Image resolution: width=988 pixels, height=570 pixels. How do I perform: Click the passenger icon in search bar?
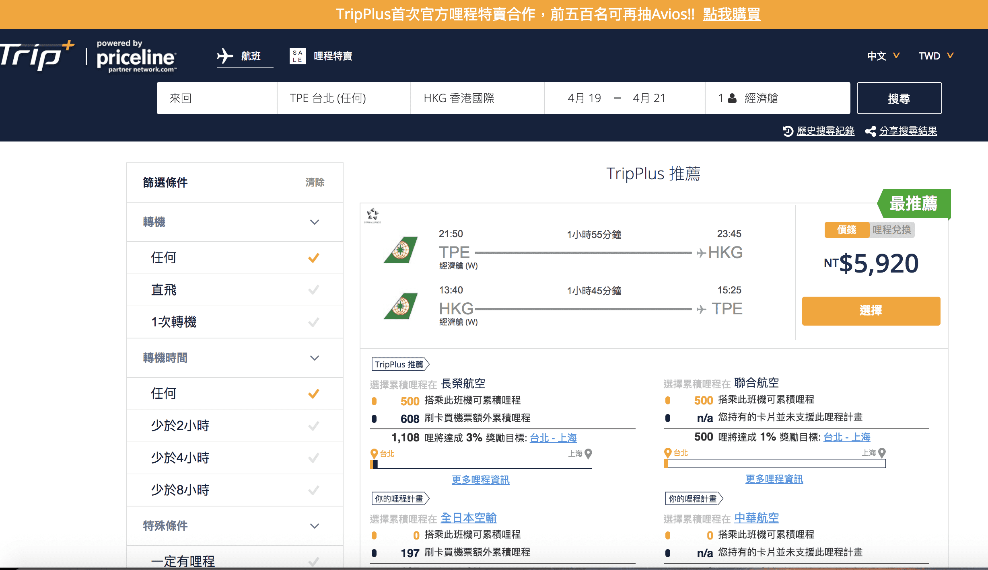pos(732,98)
